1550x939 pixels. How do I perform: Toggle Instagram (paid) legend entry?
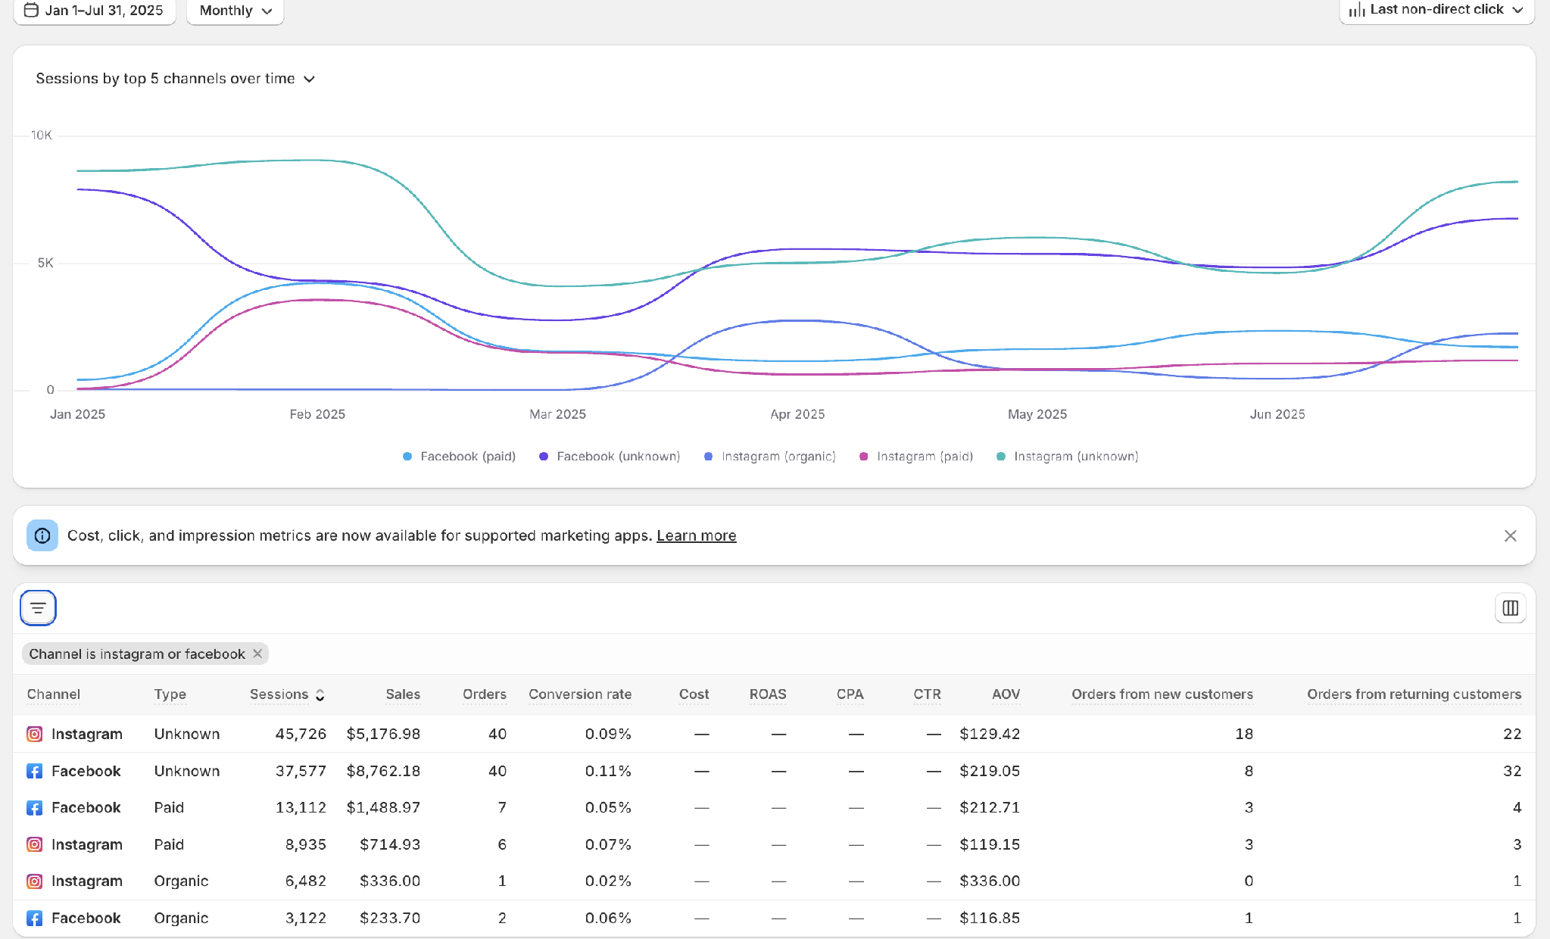tap(916, 456)
